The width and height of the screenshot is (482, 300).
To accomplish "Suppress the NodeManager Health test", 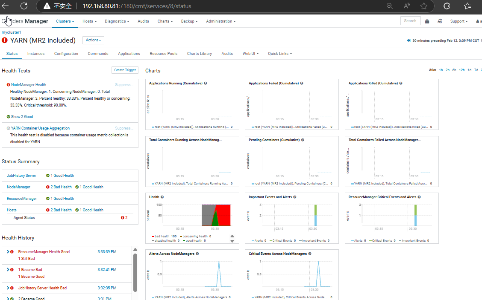I will pos(124,85).
